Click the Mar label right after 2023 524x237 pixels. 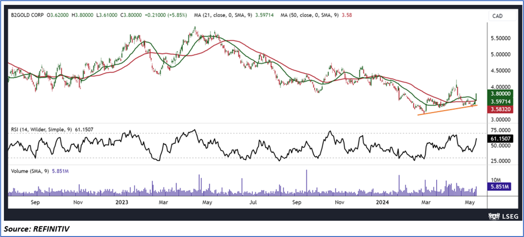[x=163, y=202]
